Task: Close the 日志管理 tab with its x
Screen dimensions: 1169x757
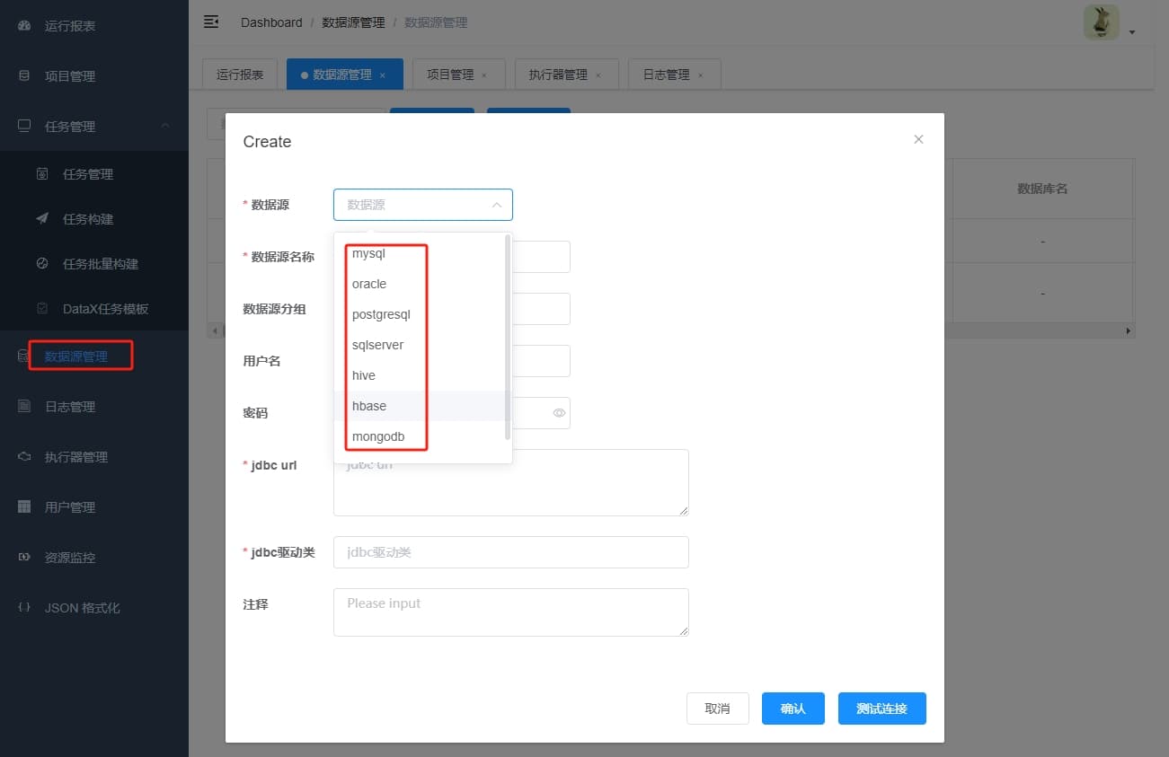Action: coord(701,75)
